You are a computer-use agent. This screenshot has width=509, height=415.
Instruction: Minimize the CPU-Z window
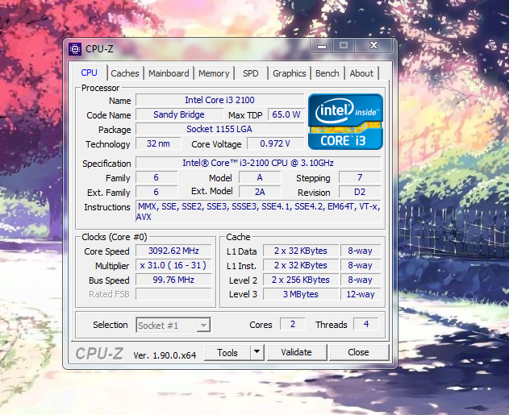pos(322,46)
